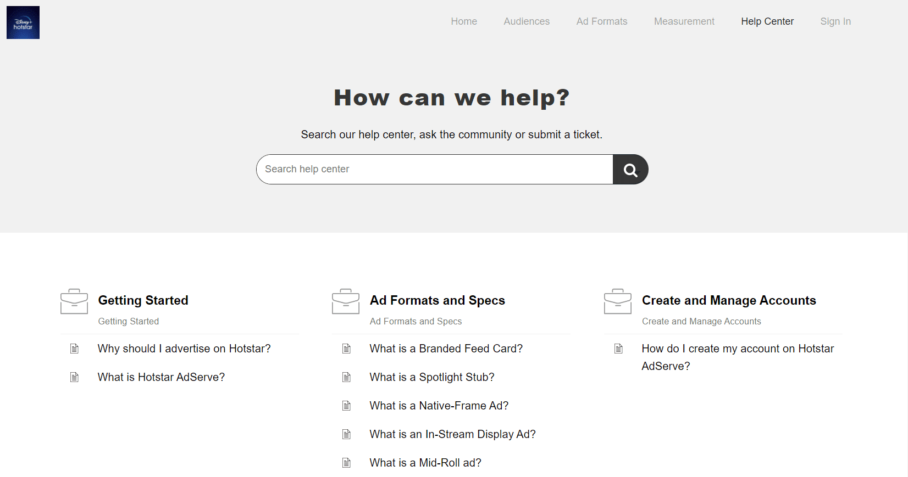The width and height of the screenshot is (908, 477).
Task: Click document icon beside Why should I advertise
Action: [x=74, y=349]
